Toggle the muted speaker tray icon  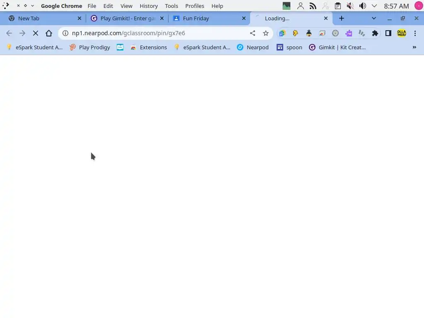[350, 6]
